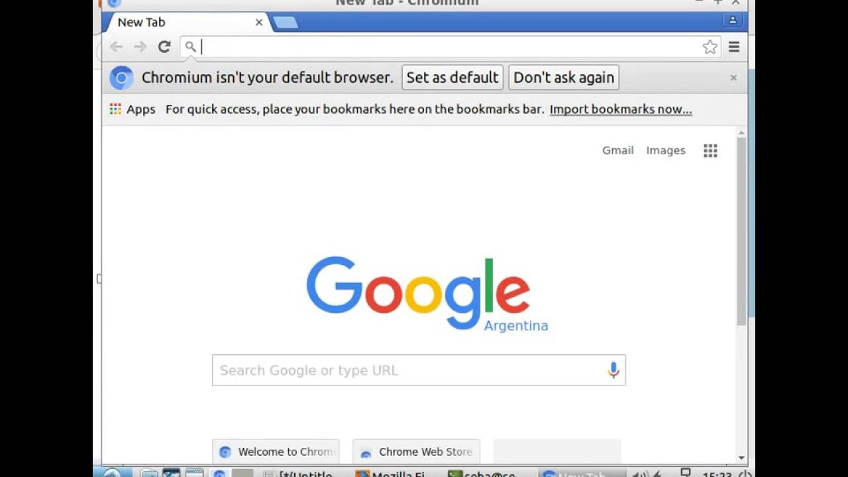Click the Don't ask again button
This screenshot has height=477, width=848.
point(564,78)
